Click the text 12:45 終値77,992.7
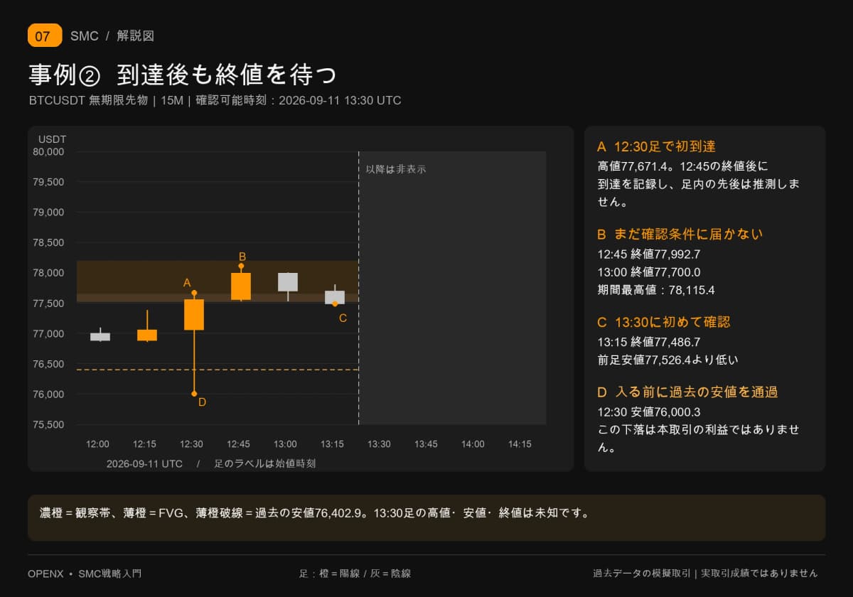The image size is (853, 597). [649, 254]
